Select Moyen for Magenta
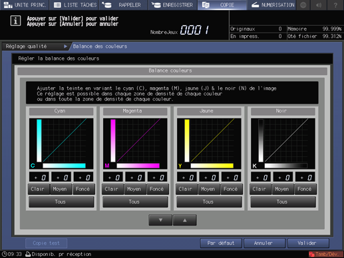The width and height of the screenshot is (344, 258). coord(135,189)
